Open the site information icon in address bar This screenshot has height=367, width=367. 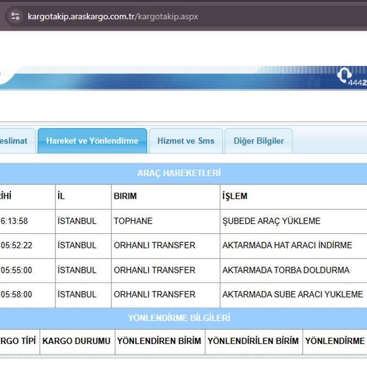coord(15,16)
